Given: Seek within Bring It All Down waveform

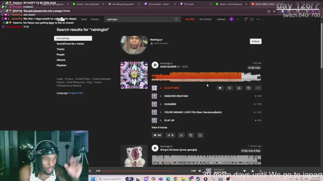Looking at the screenshot, I should point(206,160).
